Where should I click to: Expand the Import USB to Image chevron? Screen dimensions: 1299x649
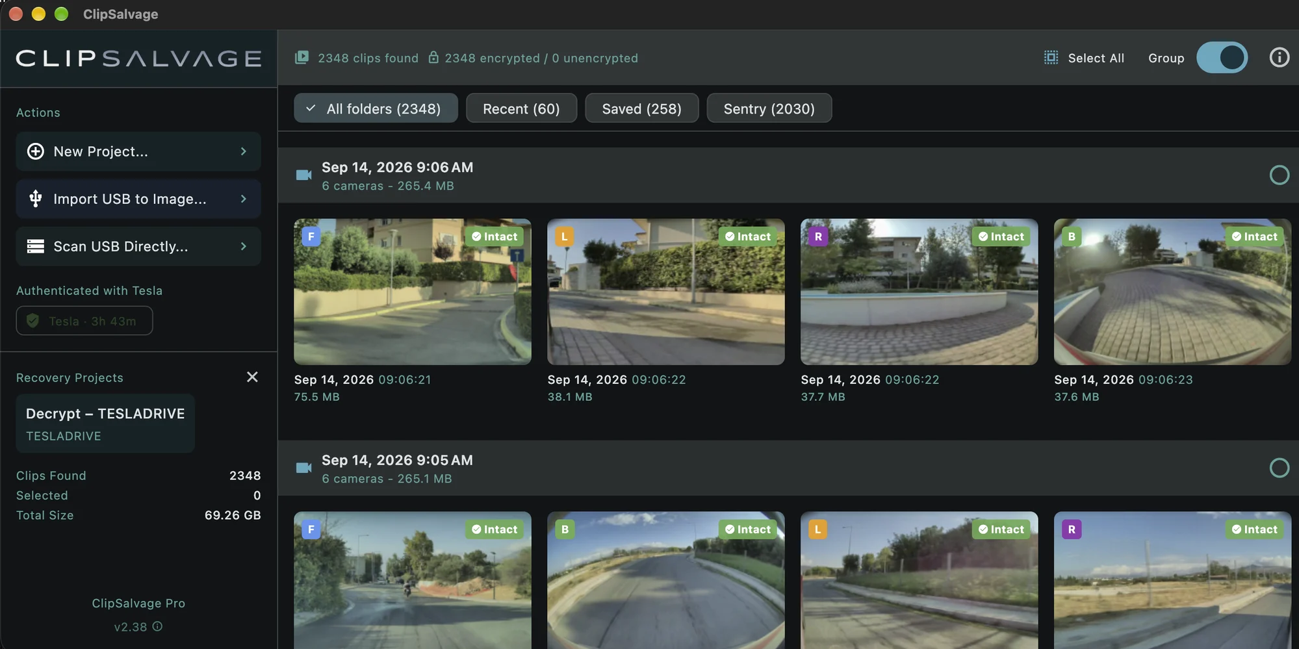point(244,199)
